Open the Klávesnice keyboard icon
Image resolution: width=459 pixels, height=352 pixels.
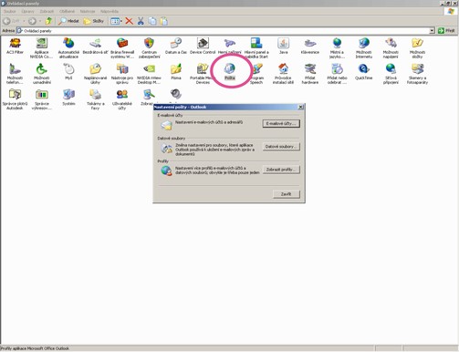(x=310, y=44)
